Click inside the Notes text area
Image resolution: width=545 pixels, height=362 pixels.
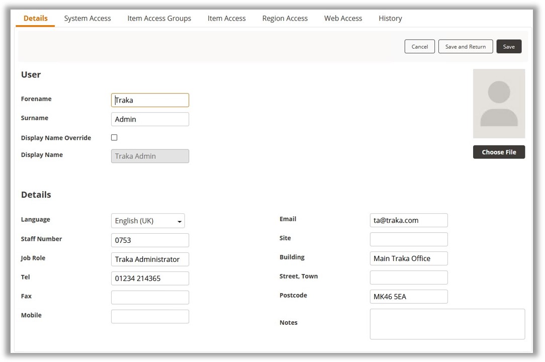[x=447, y=324]
